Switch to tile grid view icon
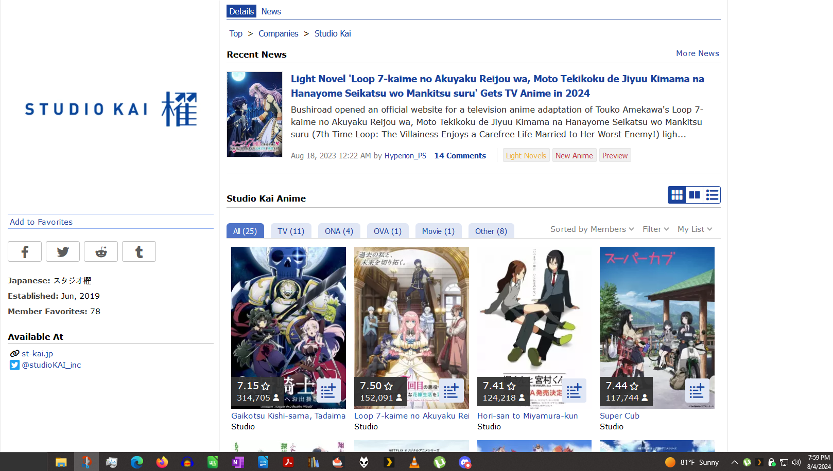 pyautogui.click(x=677, y=195)
